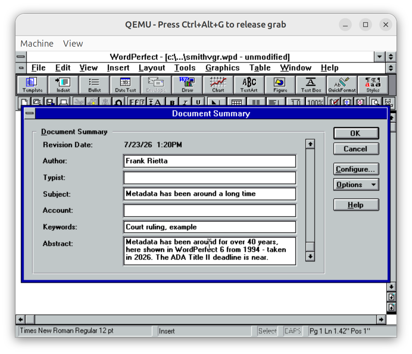The width and height of the screenshot is (412, 354).
Task: Create a Text Box
Action: pyautogui.click(x=311, y=85)
